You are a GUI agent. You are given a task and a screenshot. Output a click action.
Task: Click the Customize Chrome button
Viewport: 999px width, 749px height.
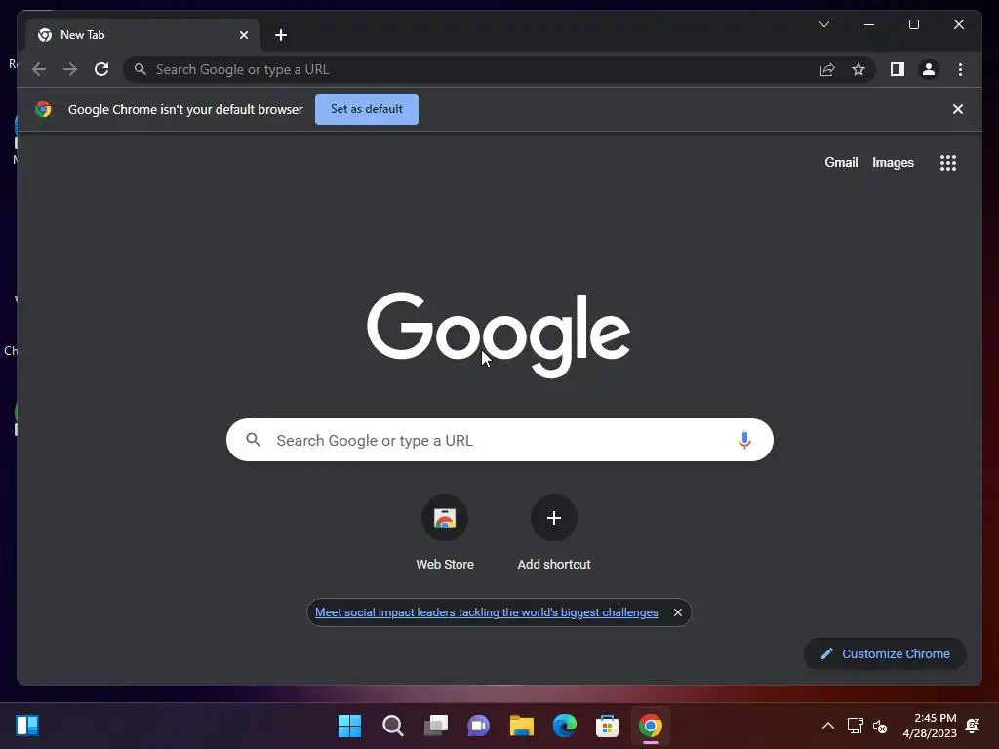(885, 653)
